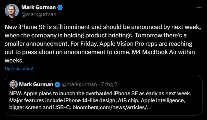Image resolution: width=207 pixels, height=120 pixels.
Task: Click the verified badge in the quoted post
Action: coord(57,84)
